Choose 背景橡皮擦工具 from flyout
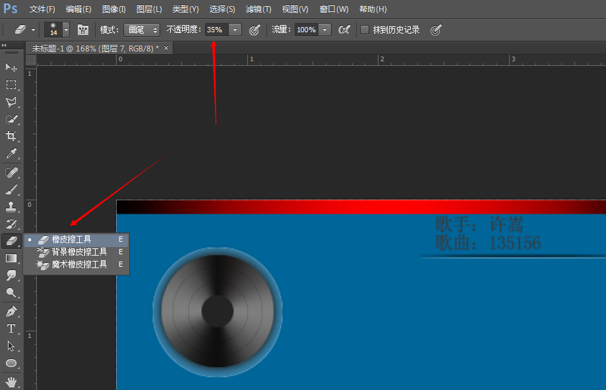The height and width of the screenshot is (390, 606). pos(76,252)
